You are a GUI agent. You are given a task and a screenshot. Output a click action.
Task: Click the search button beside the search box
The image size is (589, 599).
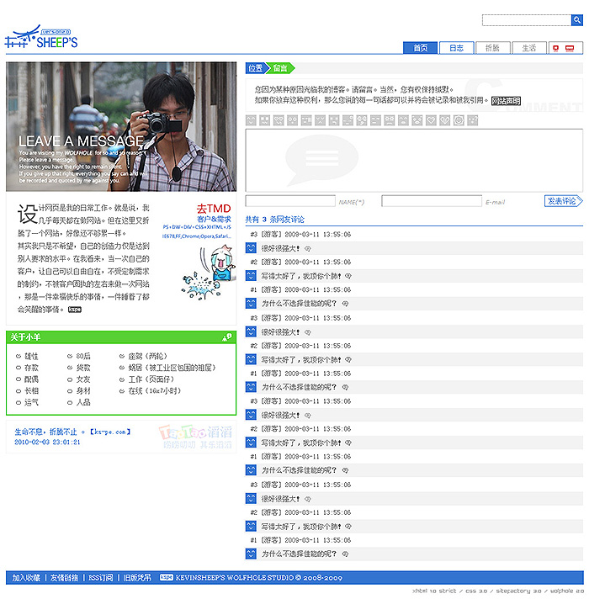coord(577,20)
